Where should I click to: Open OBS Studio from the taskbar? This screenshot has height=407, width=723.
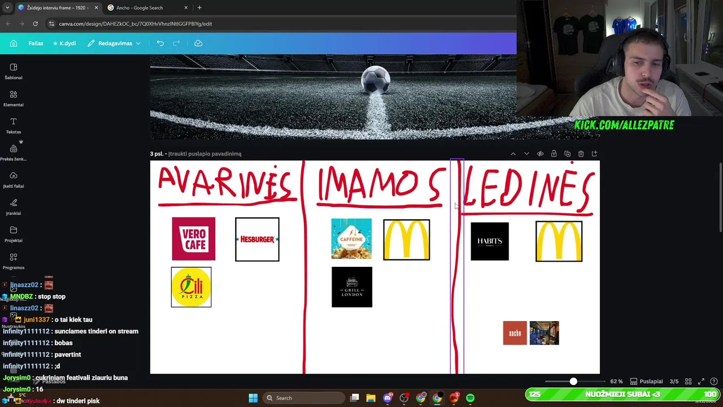404,398
